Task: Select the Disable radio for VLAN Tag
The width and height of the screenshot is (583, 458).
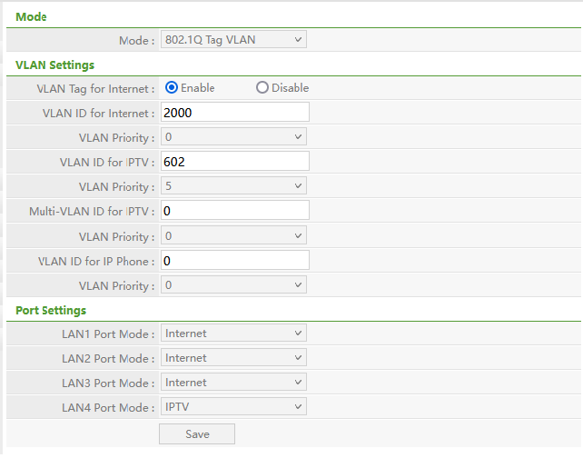Action: tap(262, 88)
